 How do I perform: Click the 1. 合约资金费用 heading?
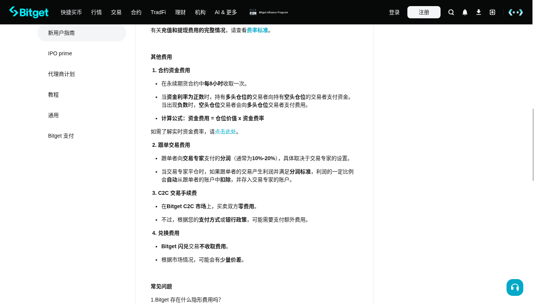(x=171, y=70)
